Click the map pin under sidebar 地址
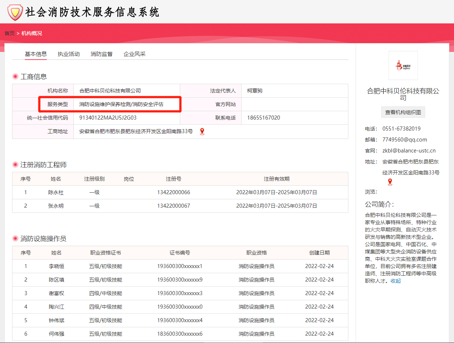The width and height of the screenshot is (454, 343). [390, 182]
